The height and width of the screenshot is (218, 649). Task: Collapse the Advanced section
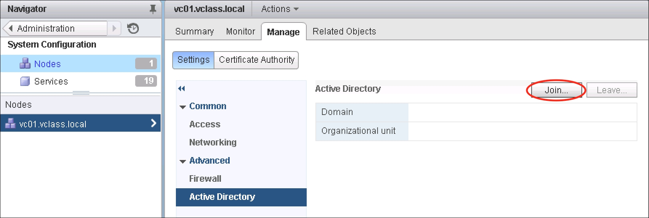(183, 161)
